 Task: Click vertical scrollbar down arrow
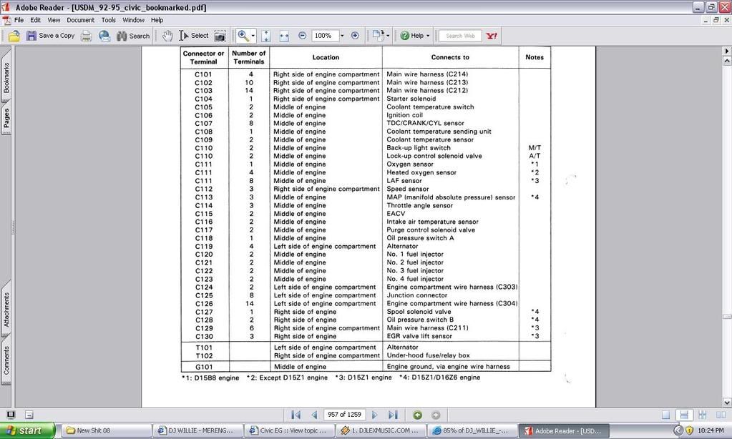pos(727,403)
